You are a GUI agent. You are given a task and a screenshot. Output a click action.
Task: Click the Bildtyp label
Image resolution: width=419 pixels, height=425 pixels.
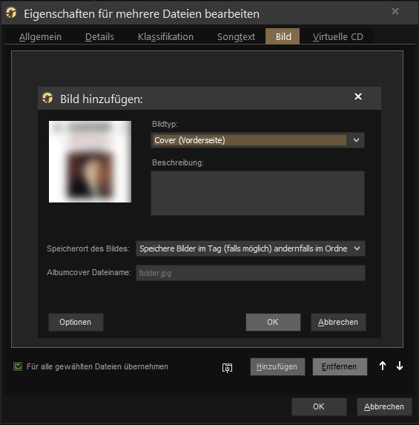tap(165, 124)
